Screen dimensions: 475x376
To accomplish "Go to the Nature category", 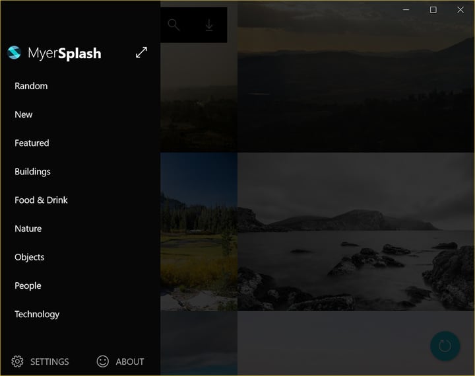I will [28, 229].
